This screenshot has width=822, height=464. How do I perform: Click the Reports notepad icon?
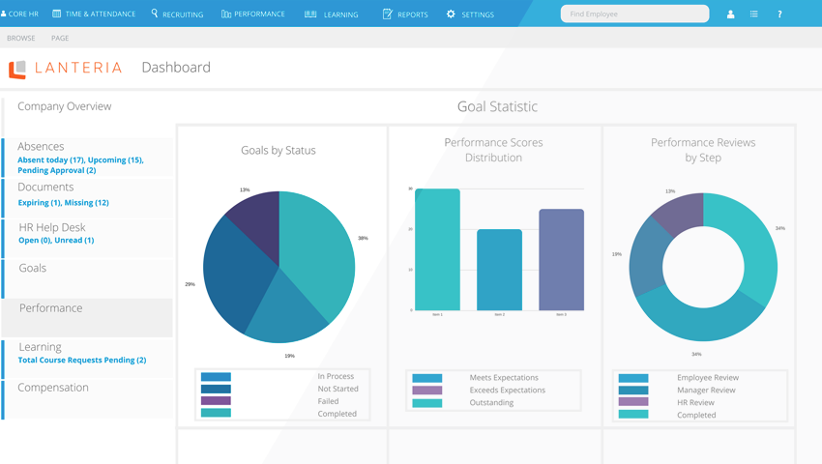[388, 14]
